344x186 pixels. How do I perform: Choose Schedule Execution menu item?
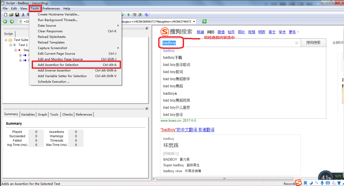pyautogui.click(x=75, y=82)
